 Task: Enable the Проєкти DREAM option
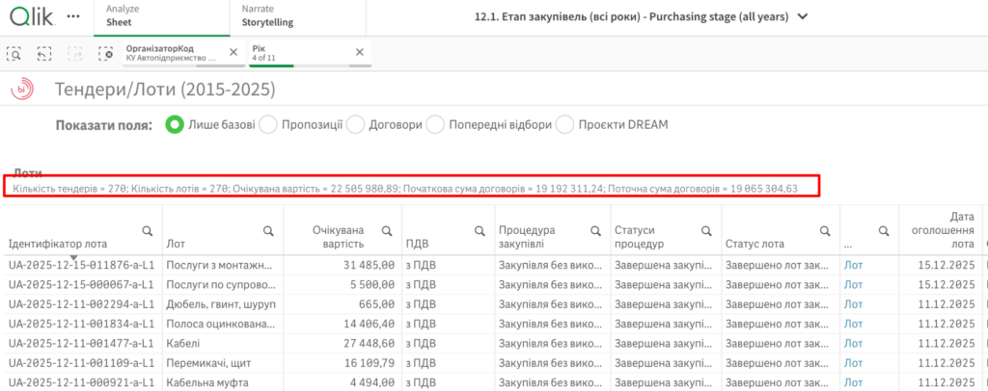point(563,124)
